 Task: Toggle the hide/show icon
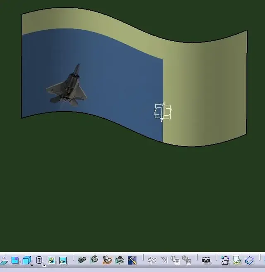pyautogui.click(x=51, y=260)
